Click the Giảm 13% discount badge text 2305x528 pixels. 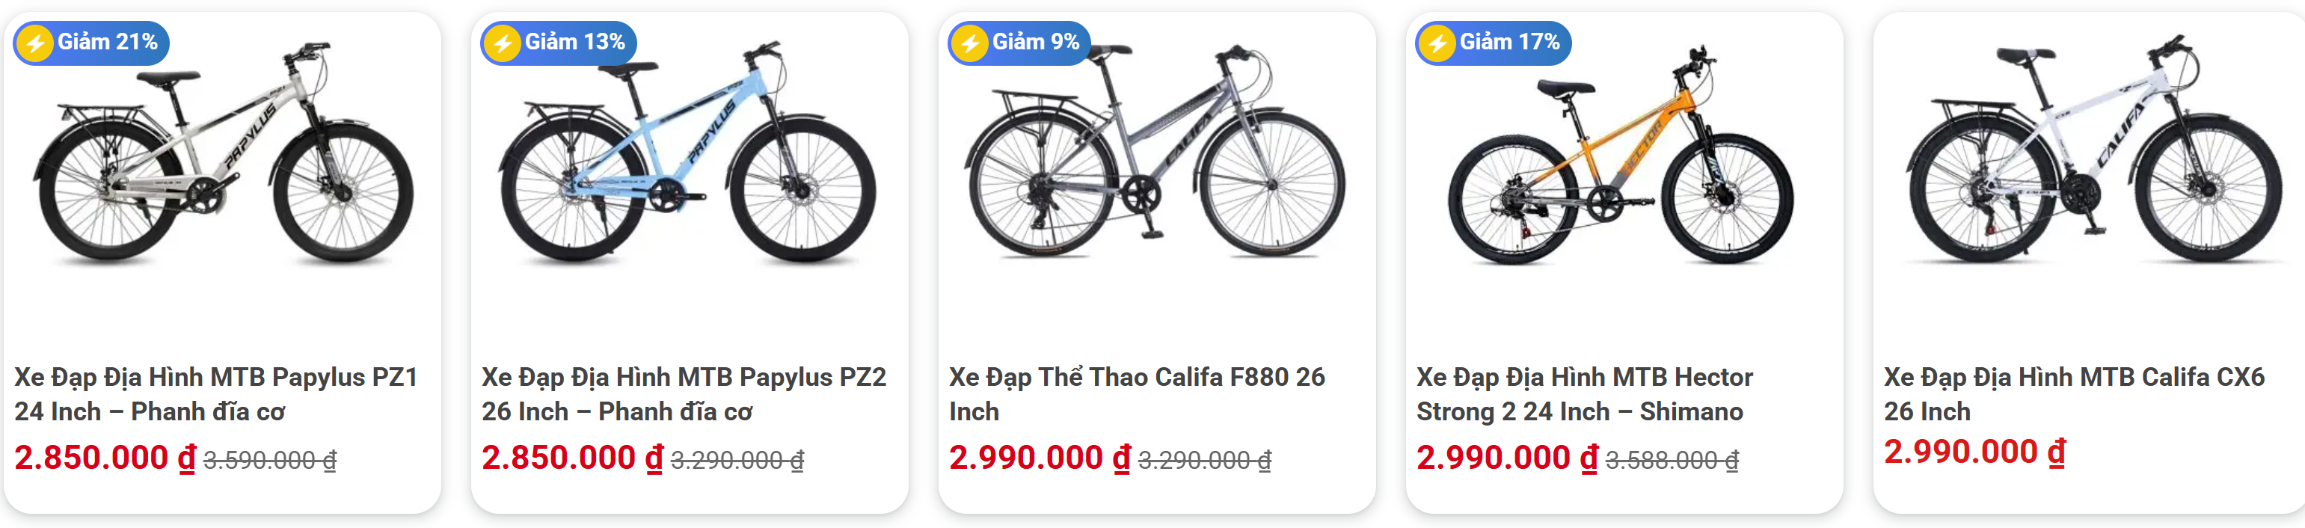pos(574,42)
